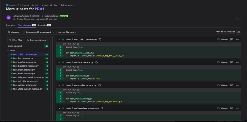Open PR #1 link in title
This screenshot has width=247, height=122.
40,9
